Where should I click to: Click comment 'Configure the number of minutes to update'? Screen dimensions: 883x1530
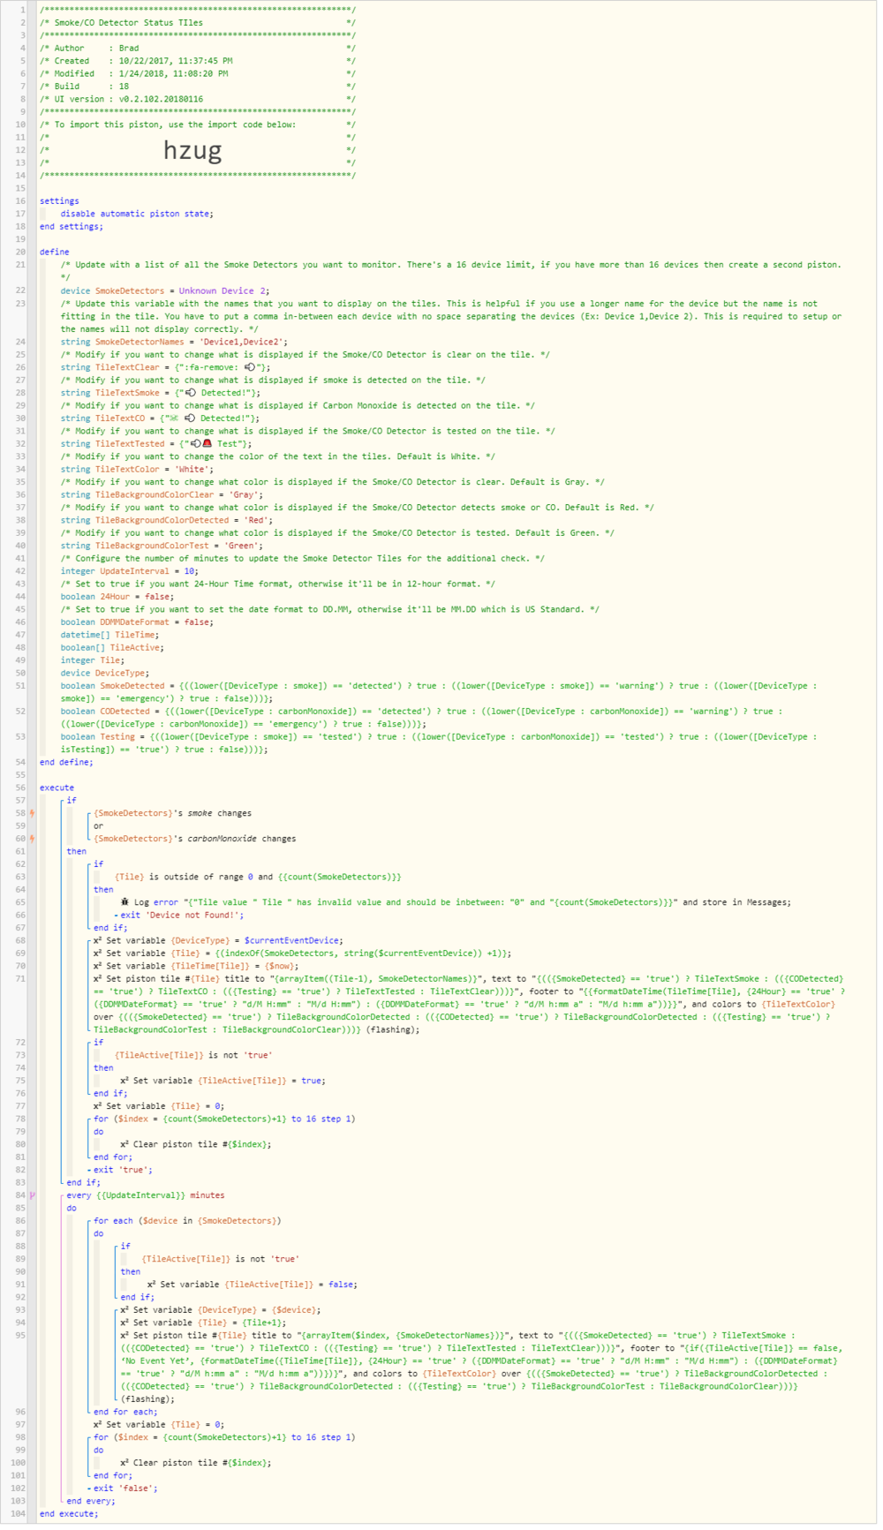click(303, 561)
